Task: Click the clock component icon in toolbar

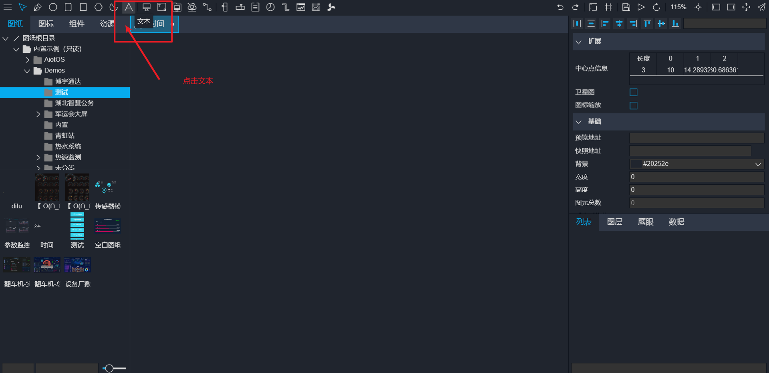Action: (270, 7)
